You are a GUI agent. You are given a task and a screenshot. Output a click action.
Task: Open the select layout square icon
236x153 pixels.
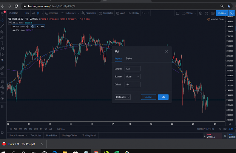click(177, 13)
